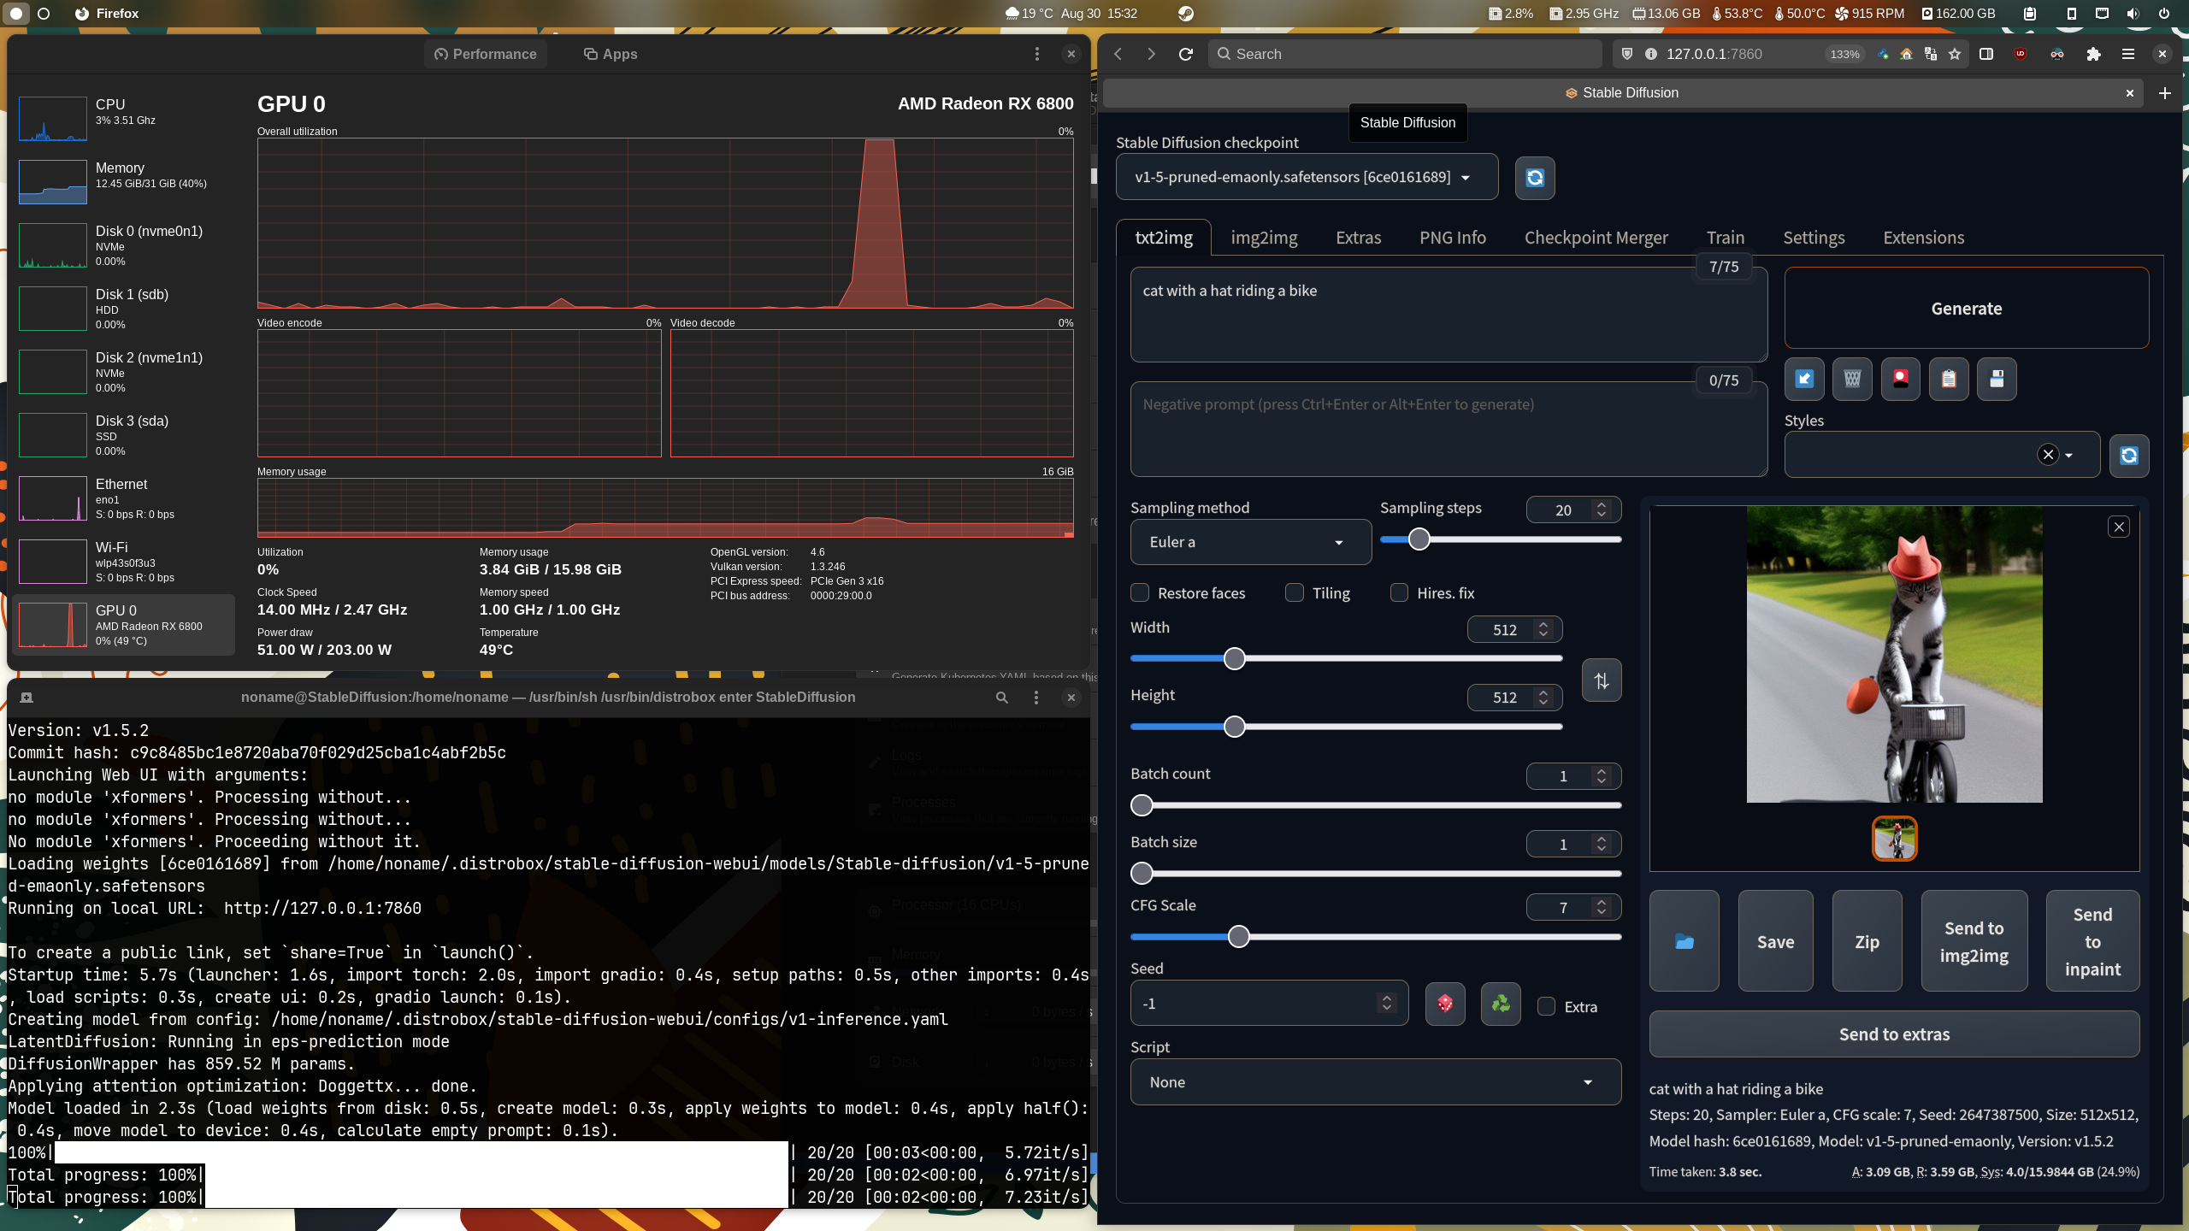Image resolution: width=2189 pixels, height=1231 pixels.
Task: Swap width and height values
Action: point(1602,680)
